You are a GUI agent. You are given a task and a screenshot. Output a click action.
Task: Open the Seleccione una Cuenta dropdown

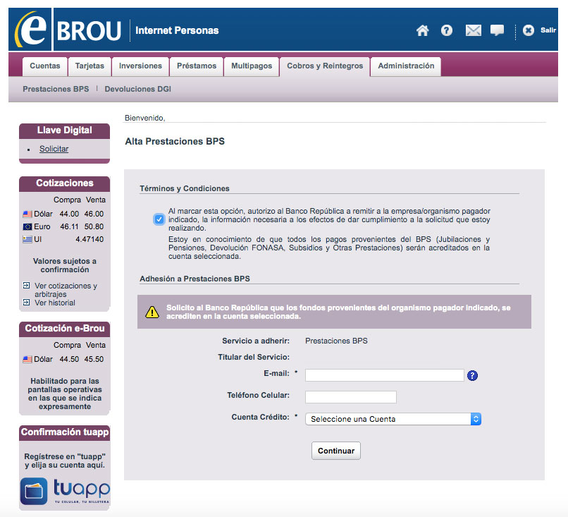pos(392,418)
